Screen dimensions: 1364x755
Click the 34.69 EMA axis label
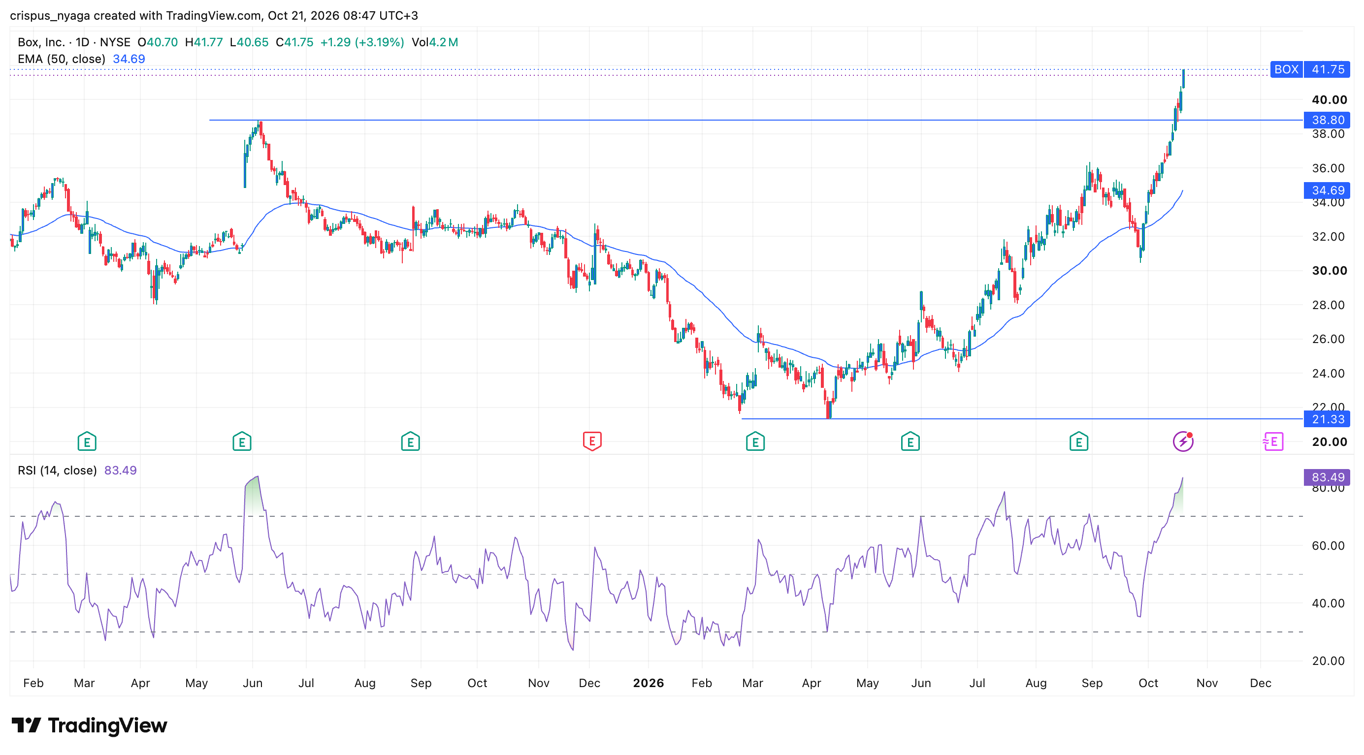1327,190
